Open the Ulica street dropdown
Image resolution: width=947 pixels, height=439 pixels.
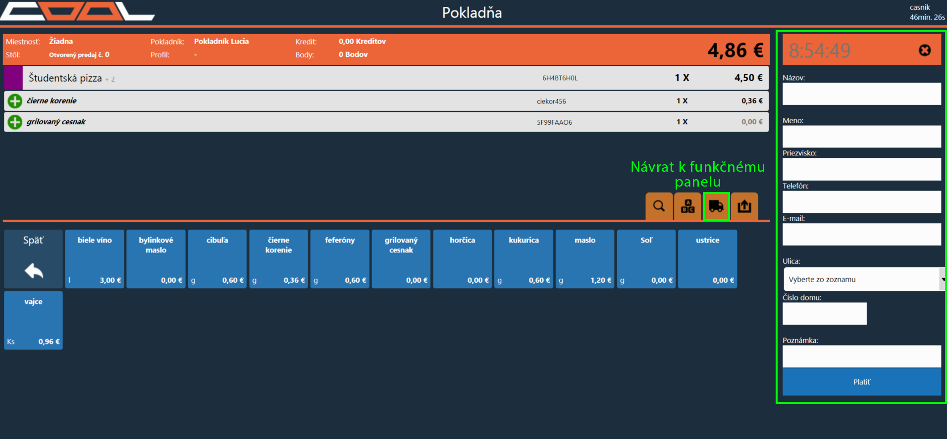(863, 279)
